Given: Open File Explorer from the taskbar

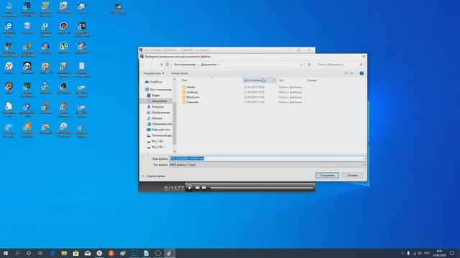Looking at the screenshot, I should click(x=64, y=253).
